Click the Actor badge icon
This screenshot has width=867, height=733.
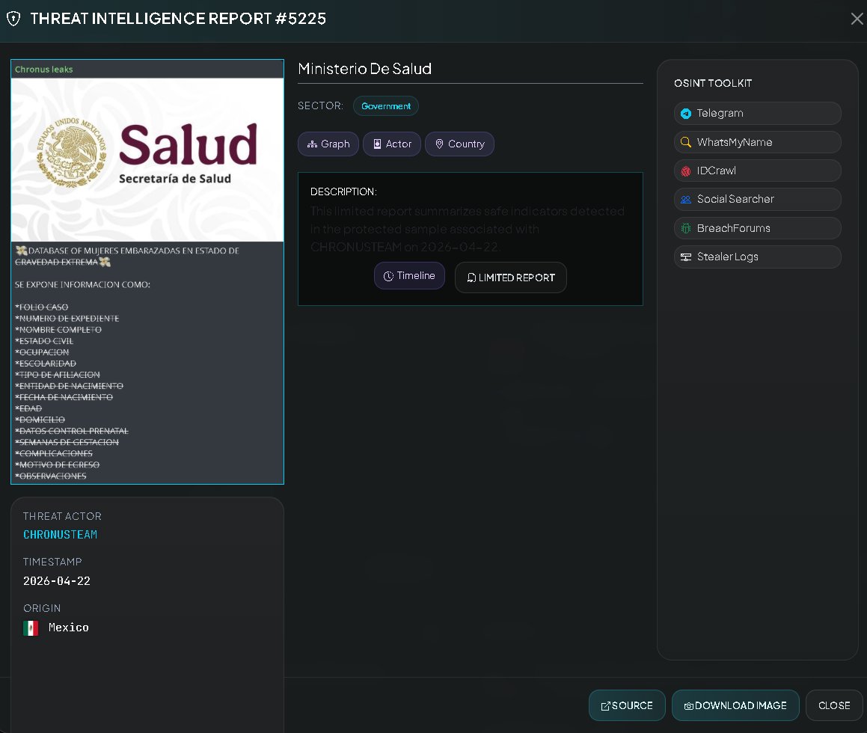coord(377,144)
